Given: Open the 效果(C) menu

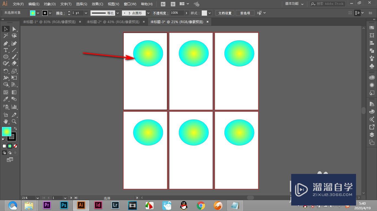Looking at the screenshot, I should 97,4.
